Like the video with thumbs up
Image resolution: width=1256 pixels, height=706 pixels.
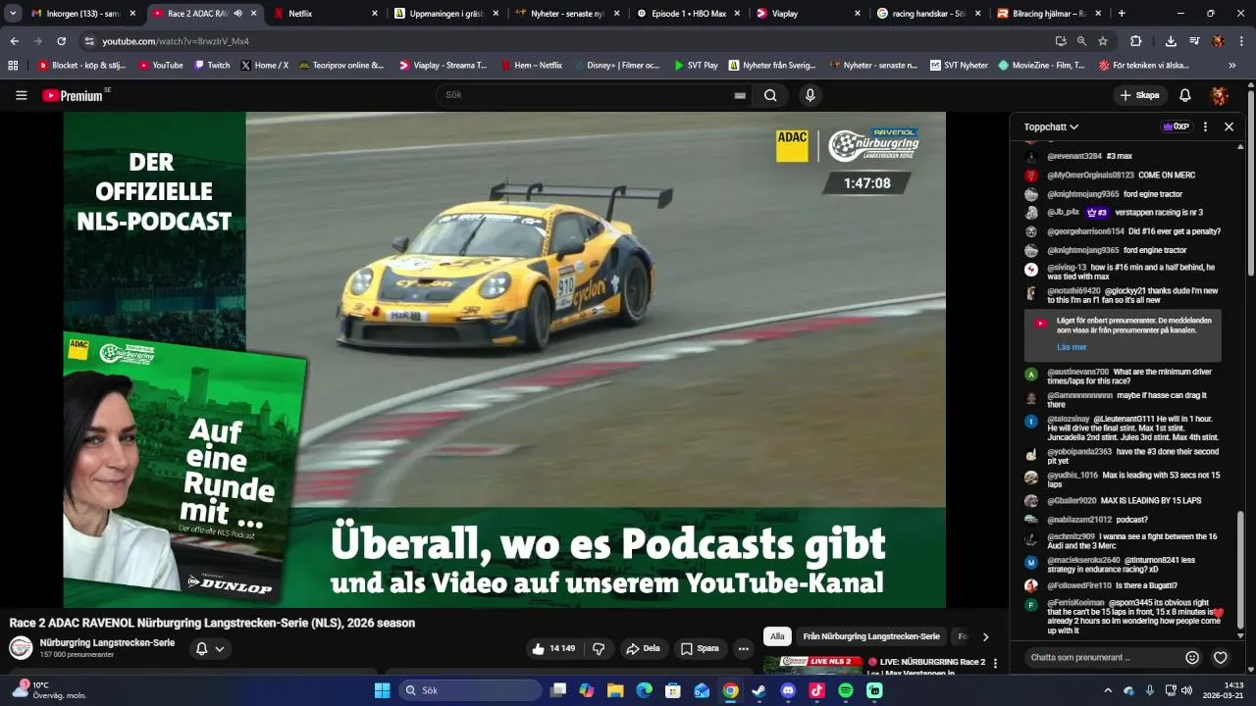pos(552,648)
